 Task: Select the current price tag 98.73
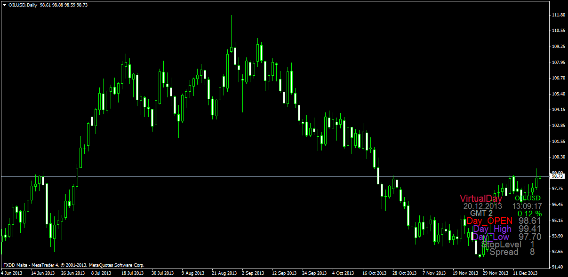557,176
